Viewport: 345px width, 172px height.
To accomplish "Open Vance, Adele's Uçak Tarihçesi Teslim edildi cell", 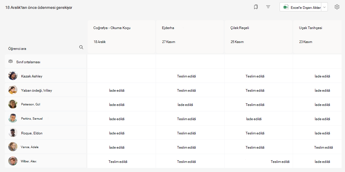I will point(317,147).
